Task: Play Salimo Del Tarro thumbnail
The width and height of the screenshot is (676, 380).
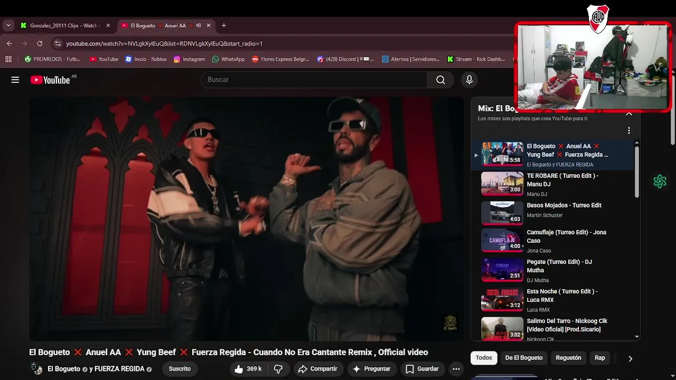Action: (x=502, y=328)
